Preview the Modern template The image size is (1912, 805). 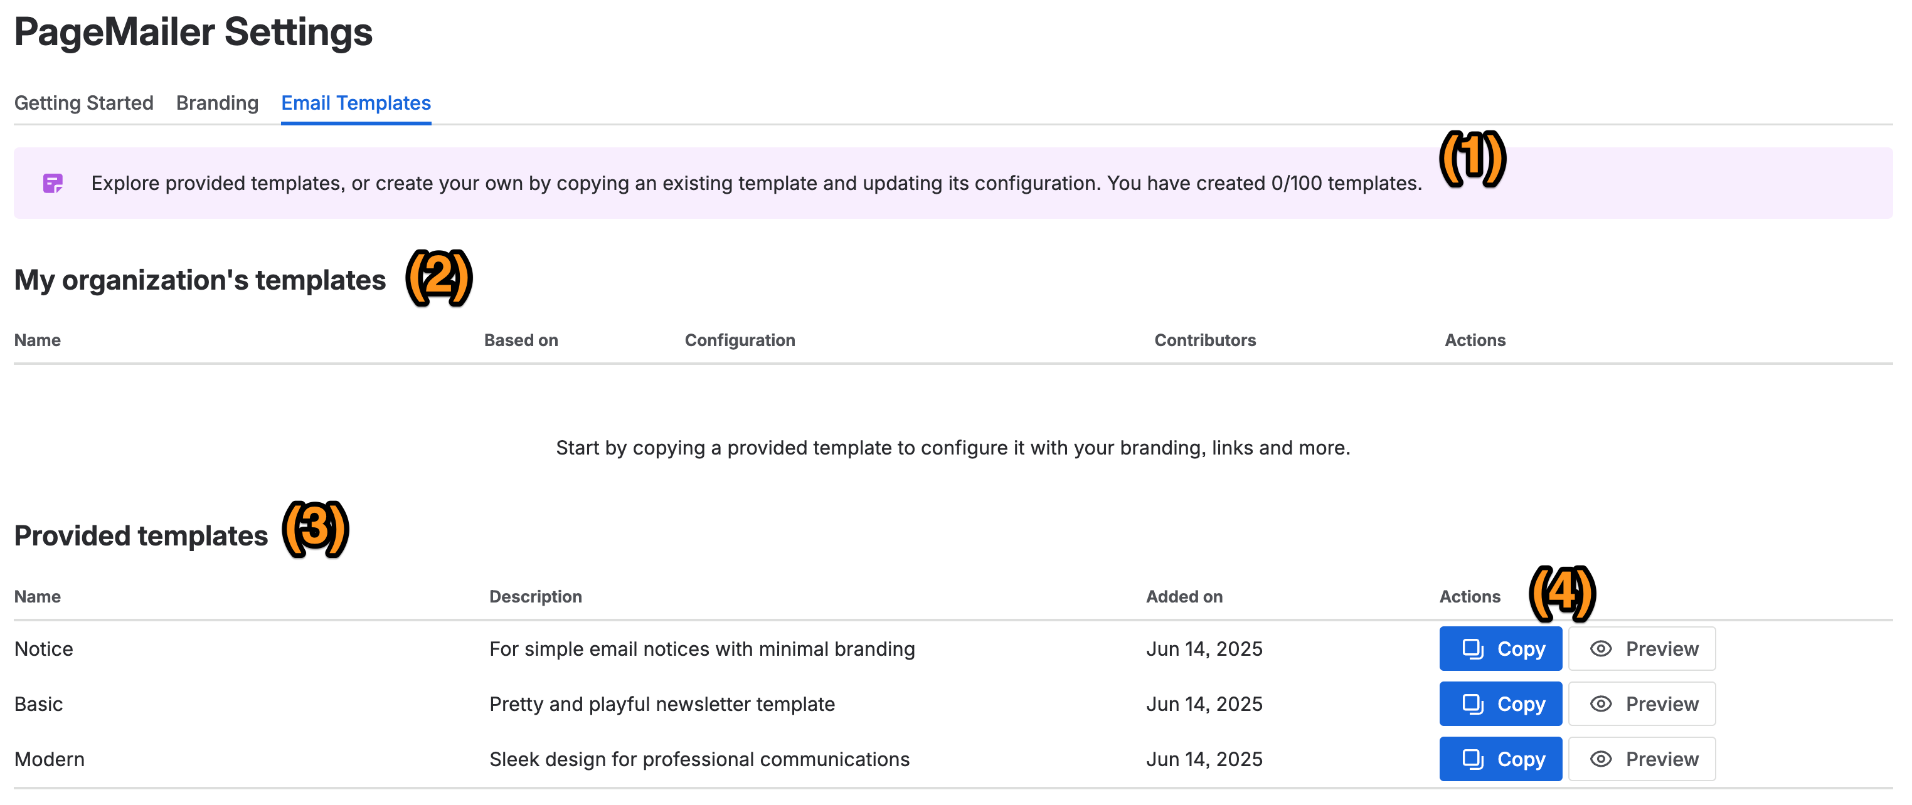[1642, 758]
